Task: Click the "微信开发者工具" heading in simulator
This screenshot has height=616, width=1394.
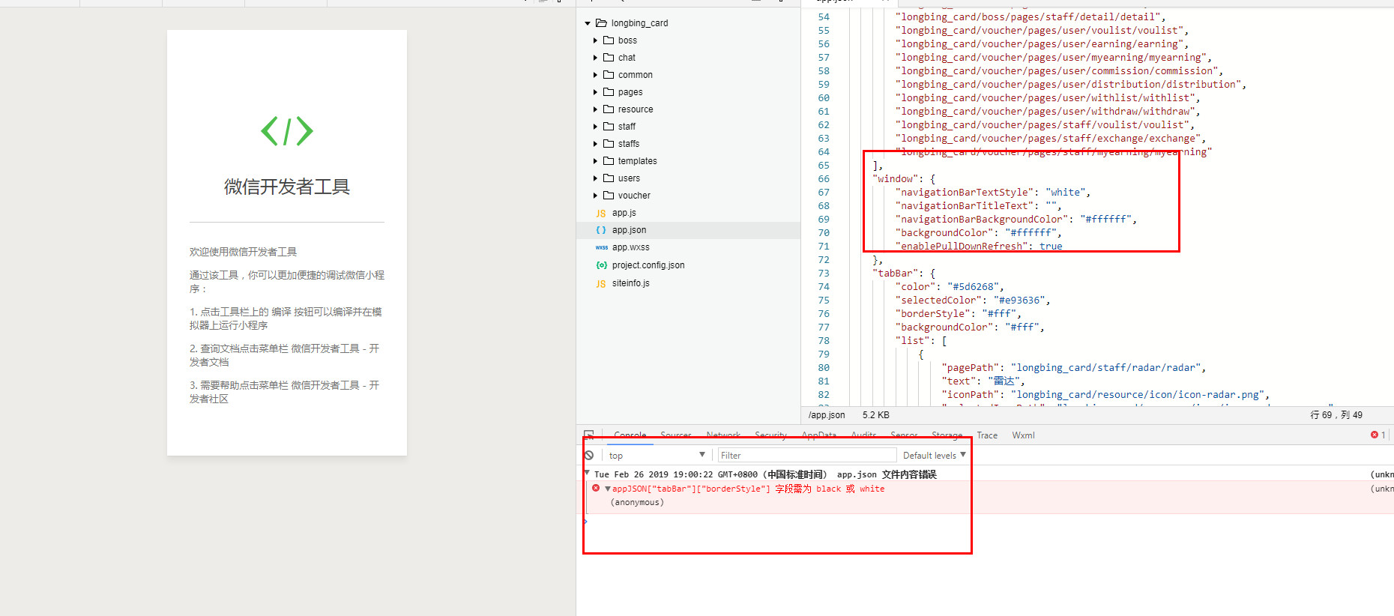Action: point(287,187)
